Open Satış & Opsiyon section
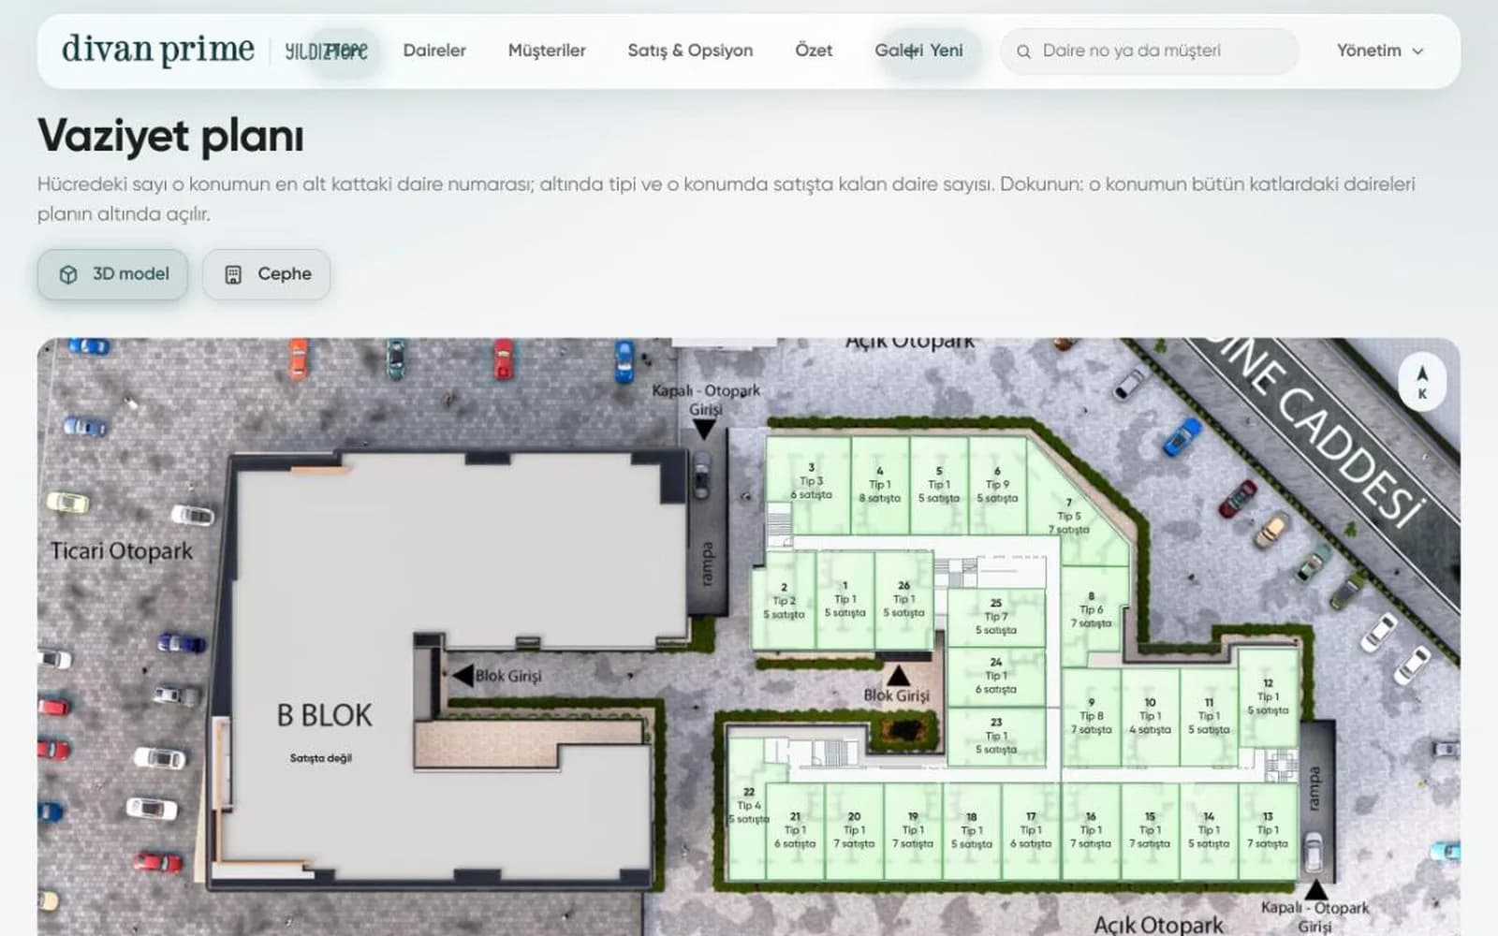1498x936 pixels. pos(690,51)
